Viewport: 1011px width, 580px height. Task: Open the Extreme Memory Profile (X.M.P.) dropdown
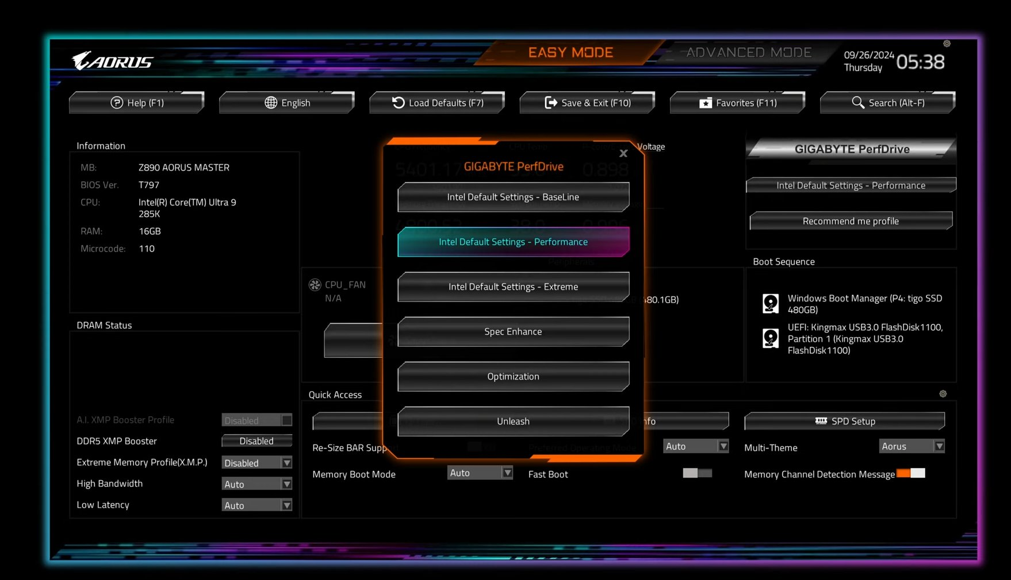(256, 463)
